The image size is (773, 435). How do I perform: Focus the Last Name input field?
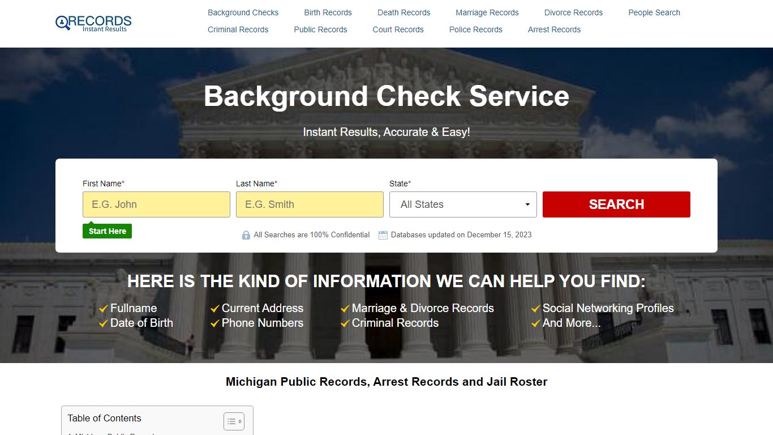[x=310, y=204]
